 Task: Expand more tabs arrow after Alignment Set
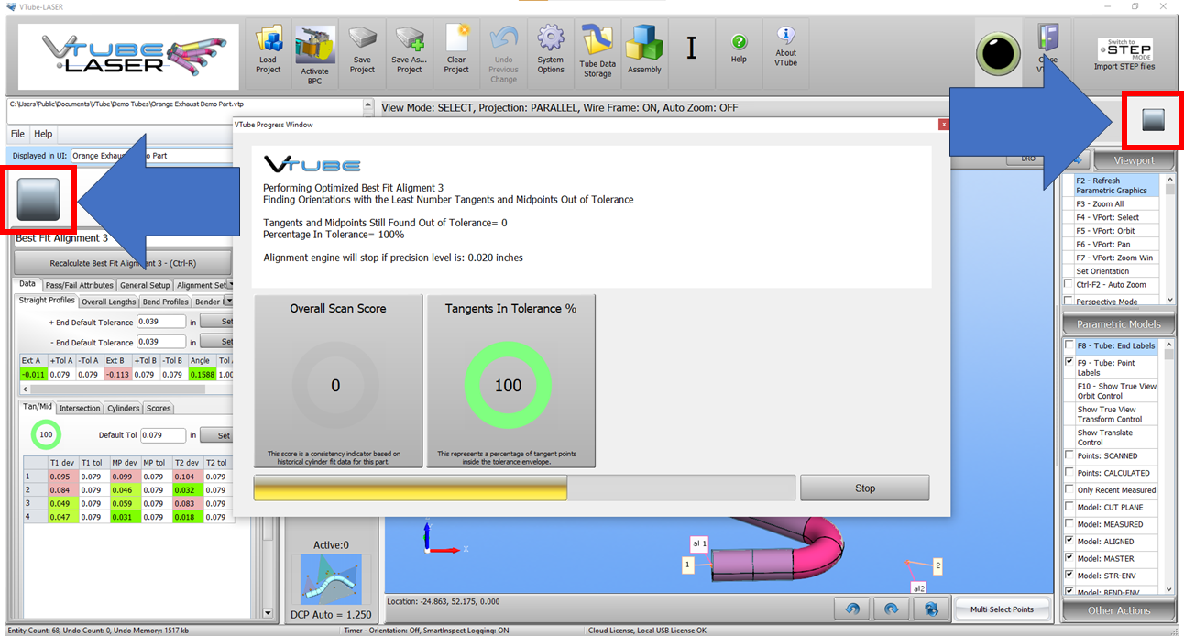tap(230, 285)
